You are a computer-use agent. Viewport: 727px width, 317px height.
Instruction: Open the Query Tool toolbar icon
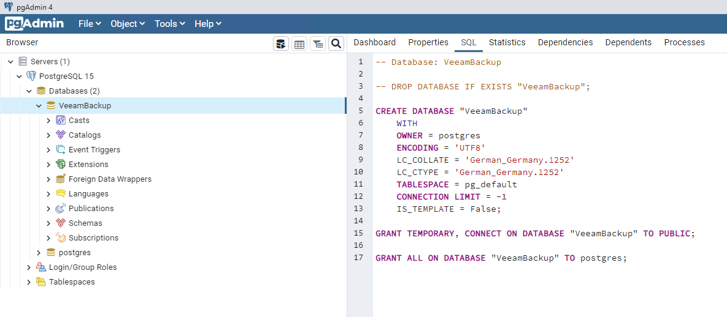pyautogui.click(x=281, y=44)
